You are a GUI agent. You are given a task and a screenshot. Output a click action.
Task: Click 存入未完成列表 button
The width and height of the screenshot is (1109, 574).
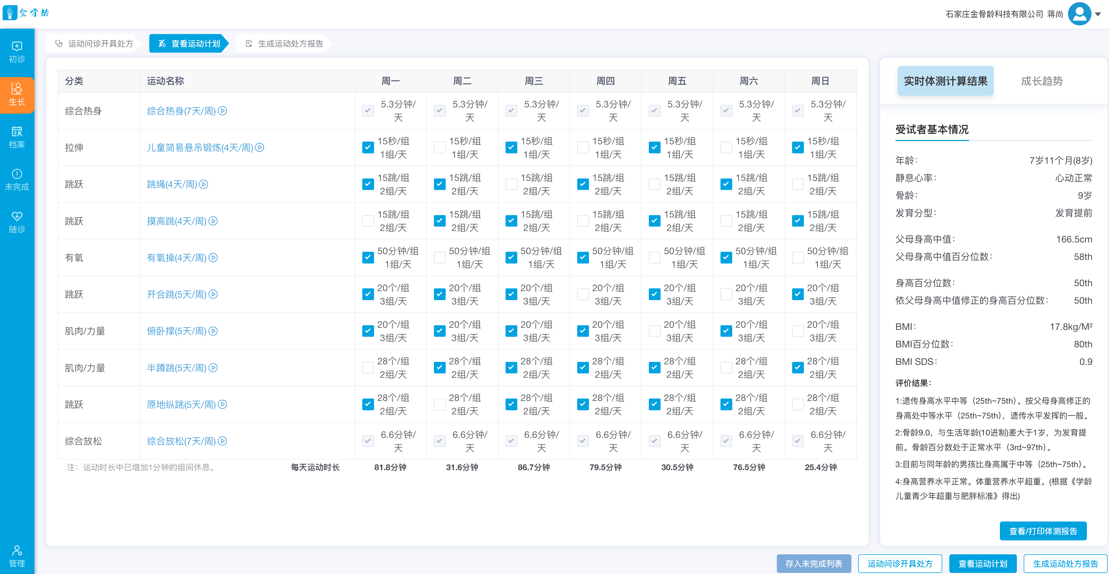click(x=814, y=564)
